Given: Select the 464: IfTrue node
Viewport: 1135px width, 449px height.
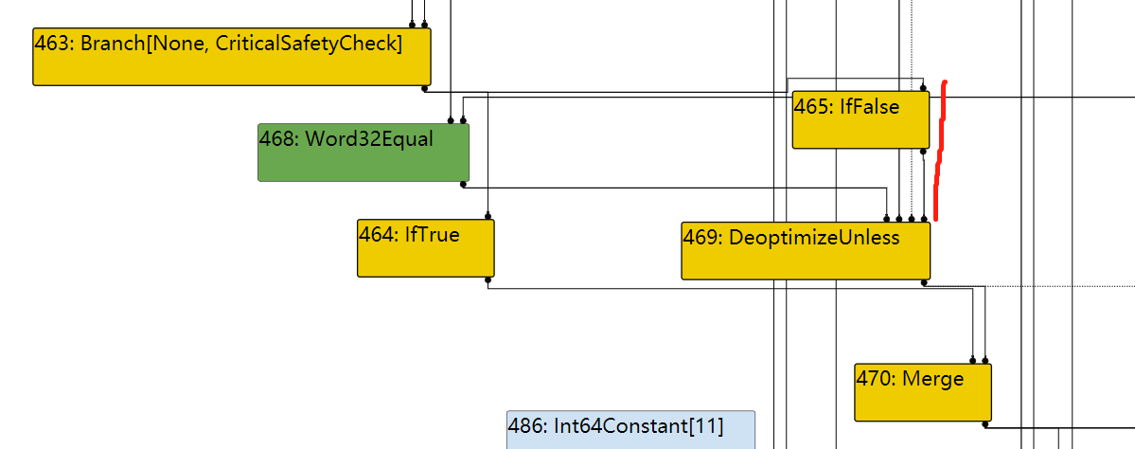Looking at the screenshot, I should [x=426, y=247].
